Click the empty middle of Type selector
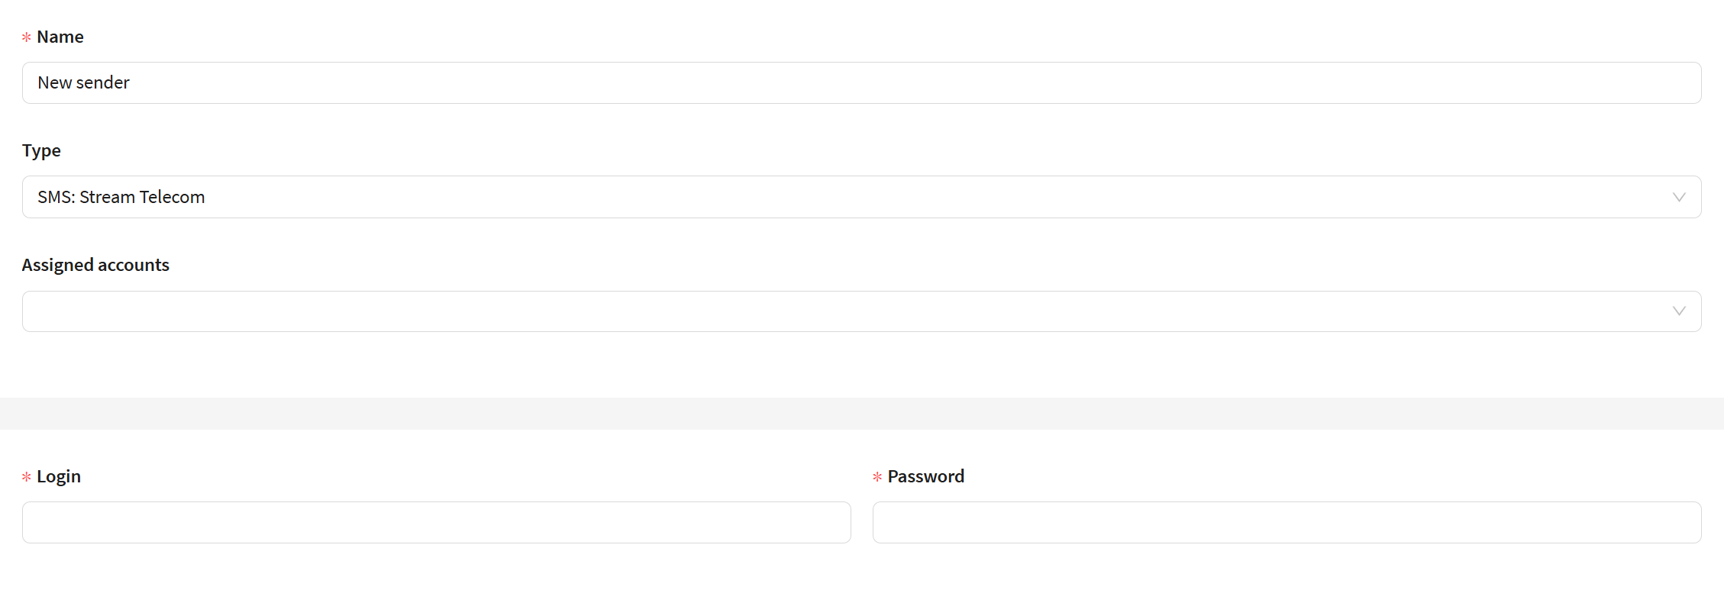Image resolution: width=1724 pixels, height=590 pixels. [x=916, y=197]
